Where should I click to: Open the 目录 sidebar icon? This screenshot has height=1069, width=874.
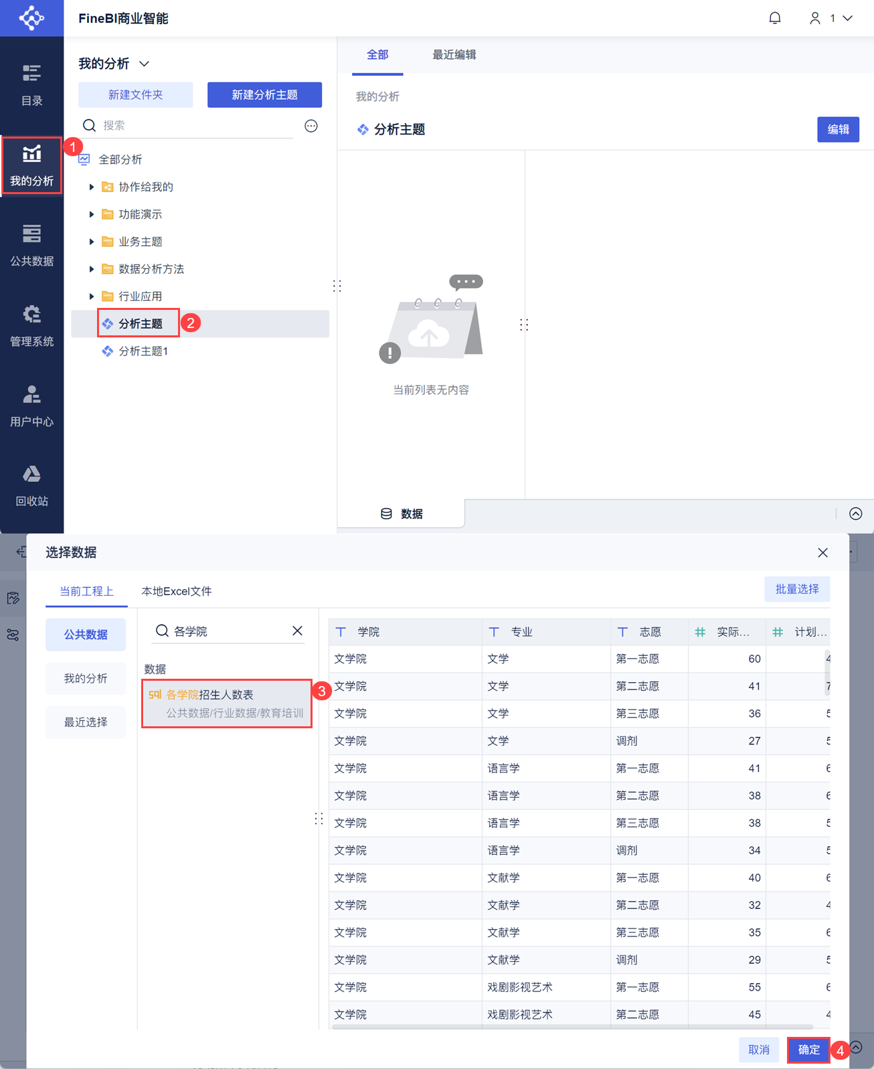point(31,85)
